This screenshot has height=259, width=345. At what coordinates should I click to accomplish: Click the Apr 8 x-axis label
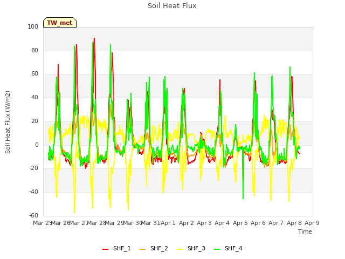pyautogui.click(x=294, y=223)
